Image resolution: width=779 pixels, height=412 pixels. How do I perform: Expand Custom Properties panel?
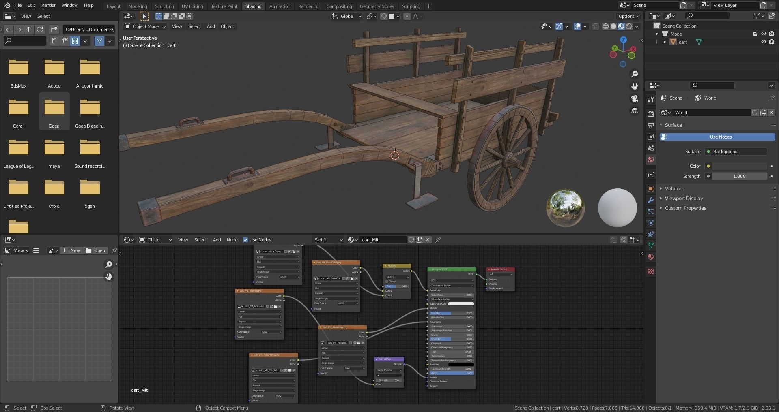[685, 208]
